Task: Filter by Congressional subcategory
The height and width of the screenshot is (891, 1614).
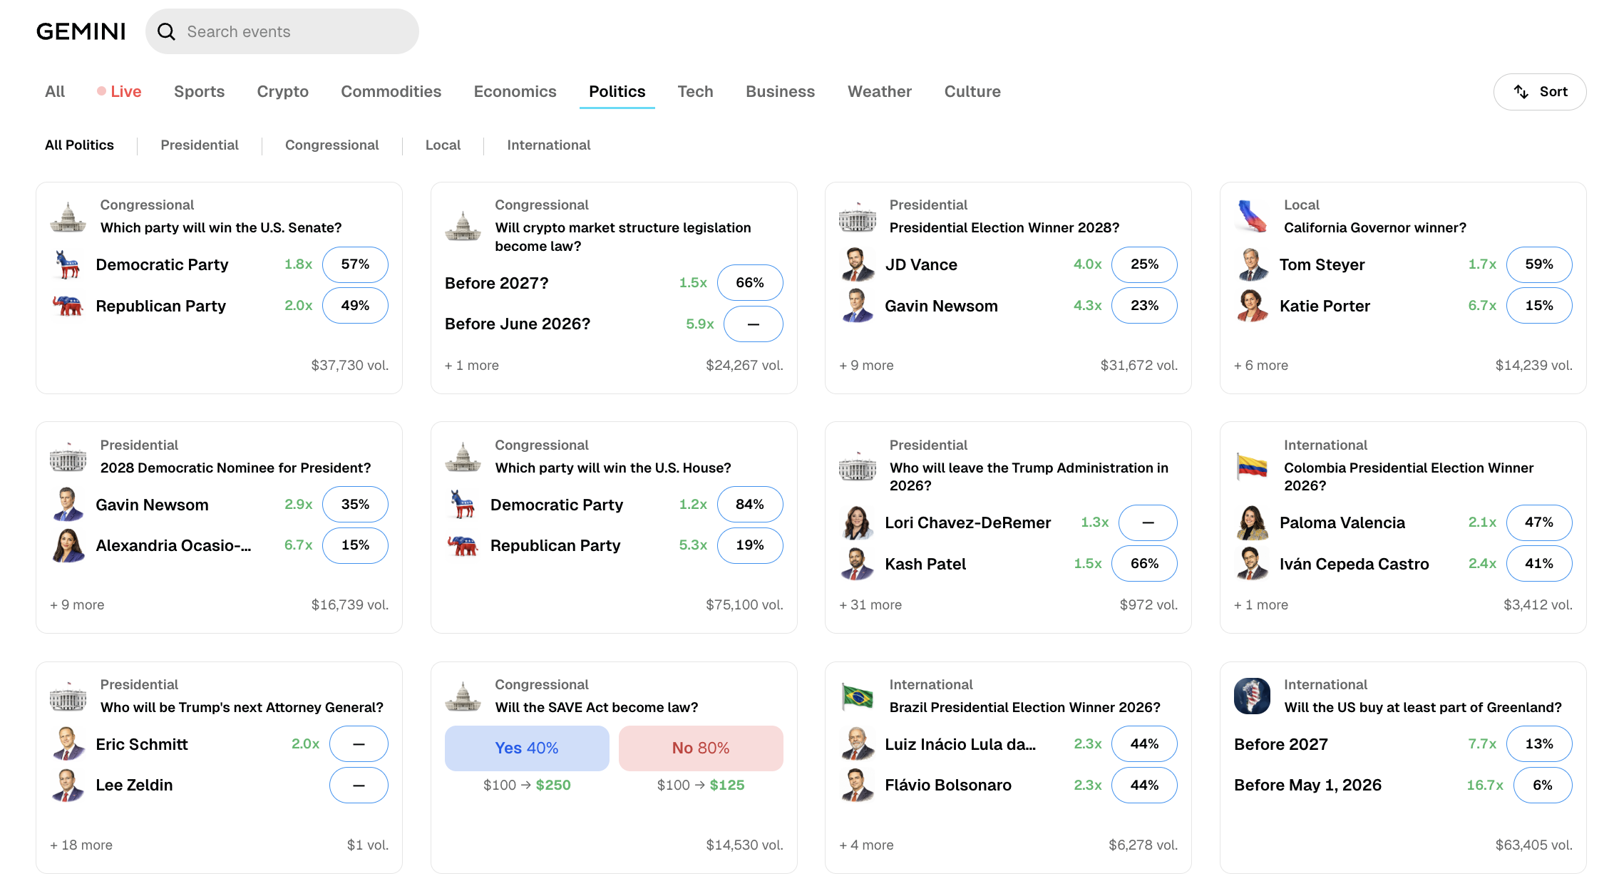Action: click(x=331, y=145)
